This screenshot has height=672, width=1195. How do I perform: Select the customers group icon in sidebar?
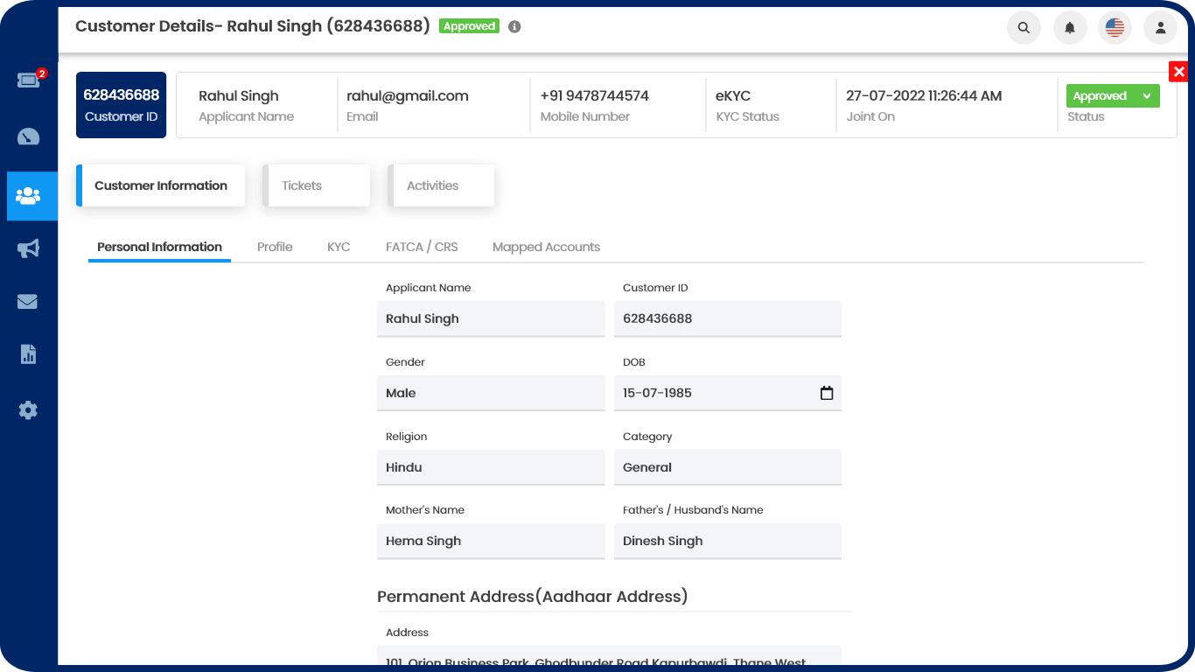[28, 196]
